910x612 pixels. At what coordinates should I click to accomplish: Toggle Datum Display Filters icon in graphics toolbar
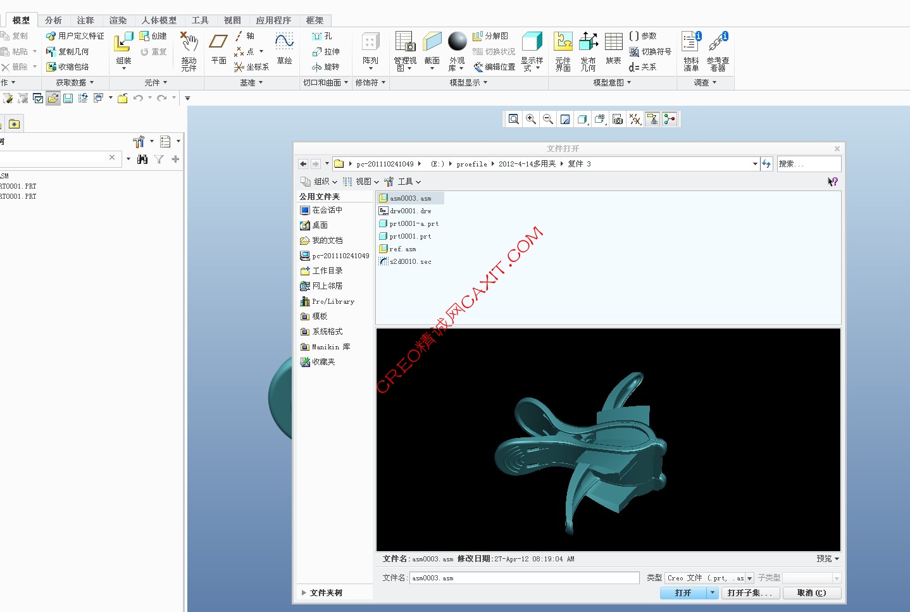coord(635,119)
